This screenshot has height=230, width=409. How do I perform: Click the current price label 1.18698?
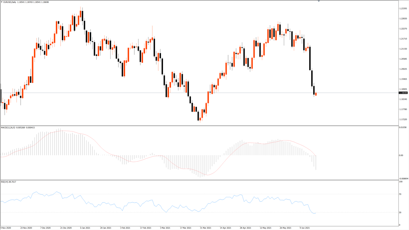(403, 93)
